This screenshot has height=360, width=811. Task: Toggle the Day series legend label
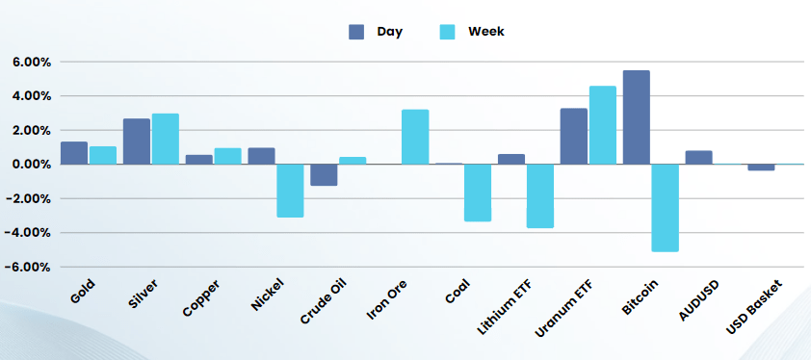(x=389, y=32)
